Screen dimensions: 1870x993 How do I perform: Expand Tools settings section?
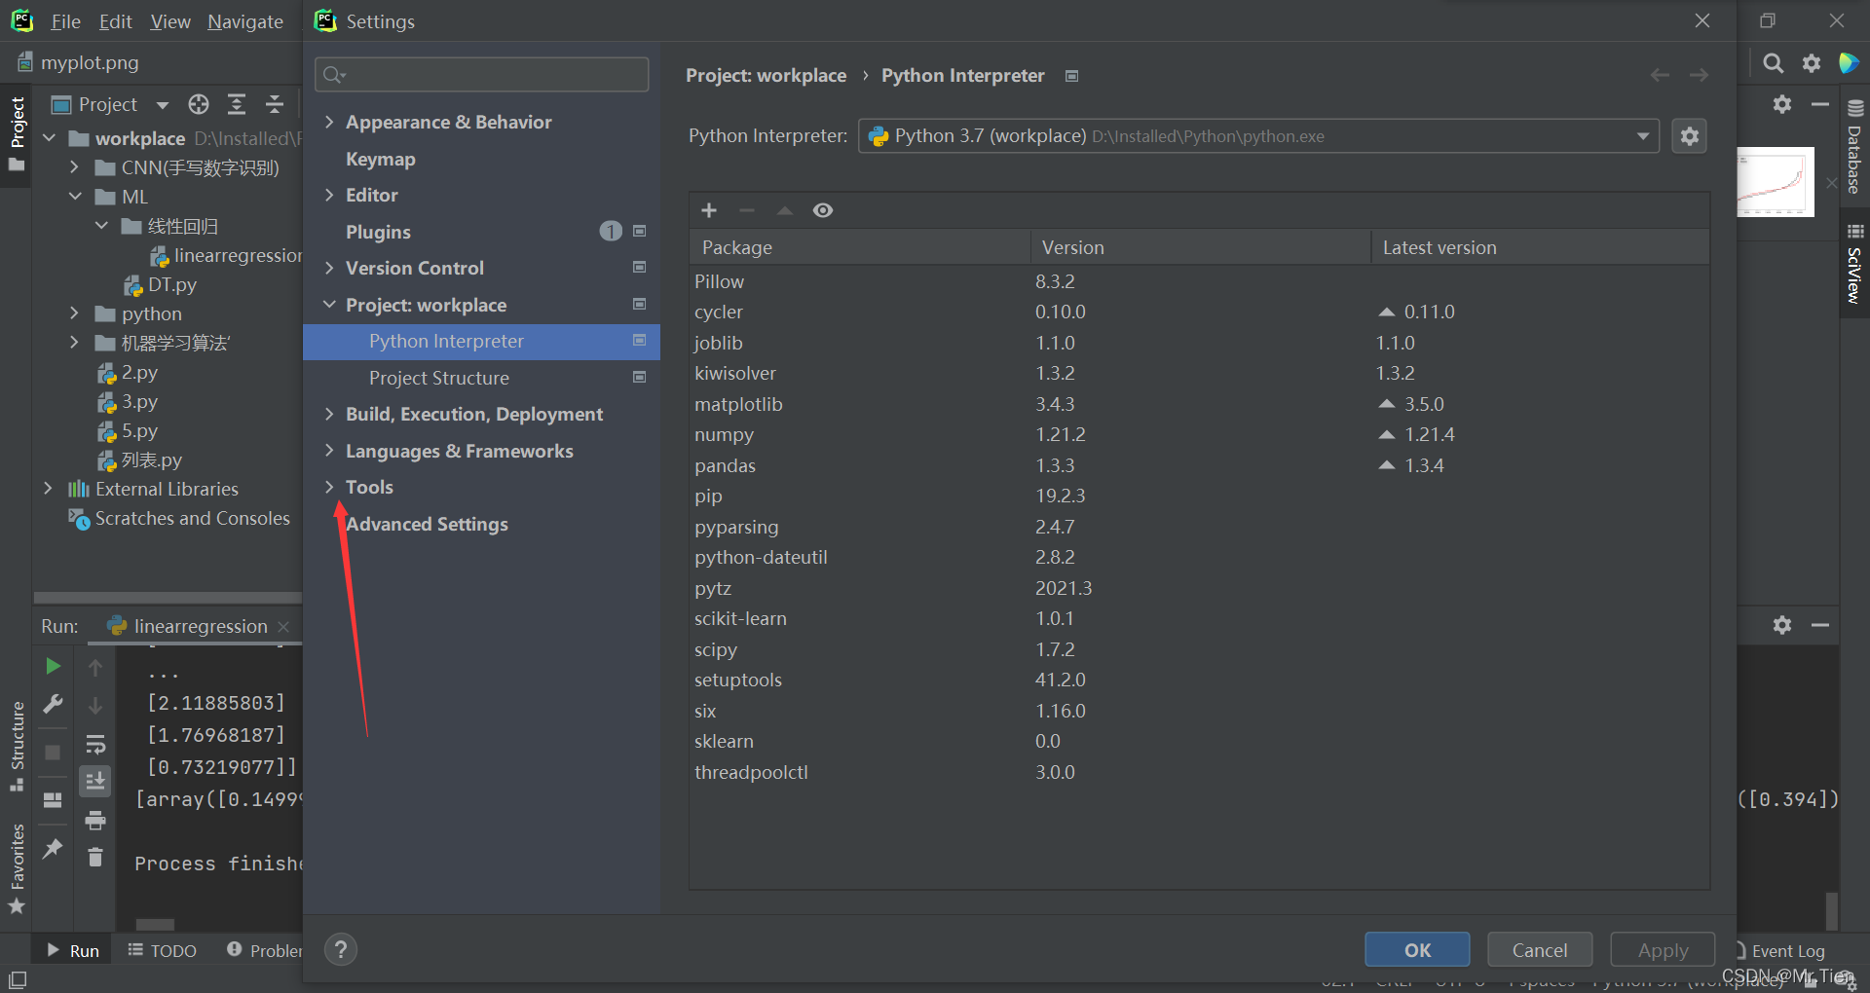(329, 487)
